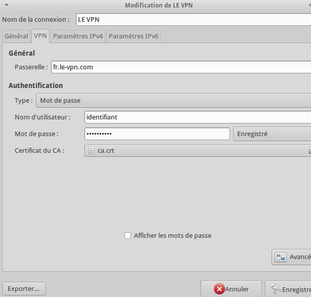Click the ca.crt file icon
The image size is (311, 297).
[x=91, y=150]
